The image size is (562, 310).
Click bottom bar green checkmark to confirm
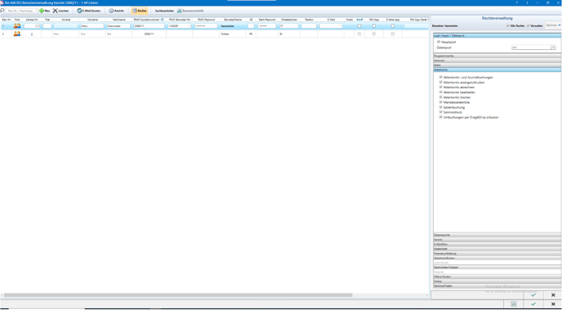(533, 304)
